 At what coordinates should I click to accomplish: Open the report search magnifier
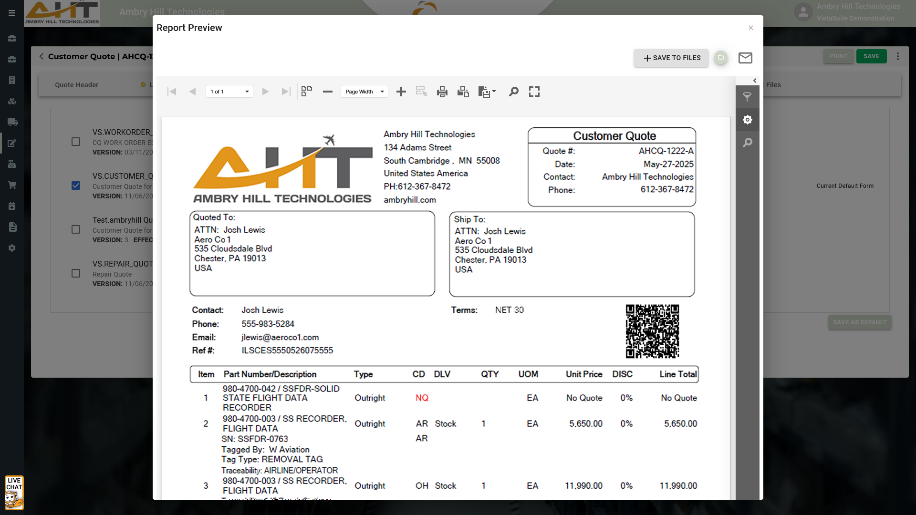514,92
